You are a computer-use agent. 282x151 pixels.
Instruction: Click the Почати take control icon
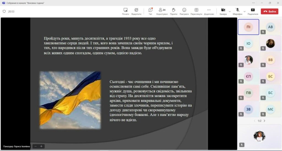pos(126,11)
